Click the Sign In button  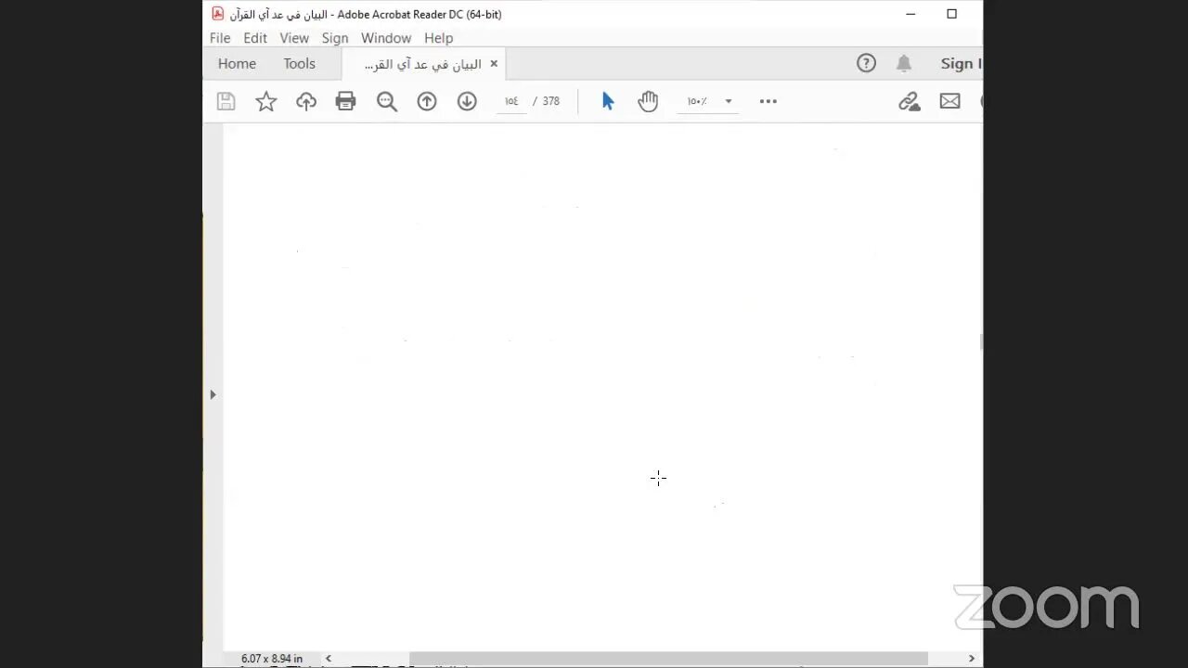click(x=961, y=63)
